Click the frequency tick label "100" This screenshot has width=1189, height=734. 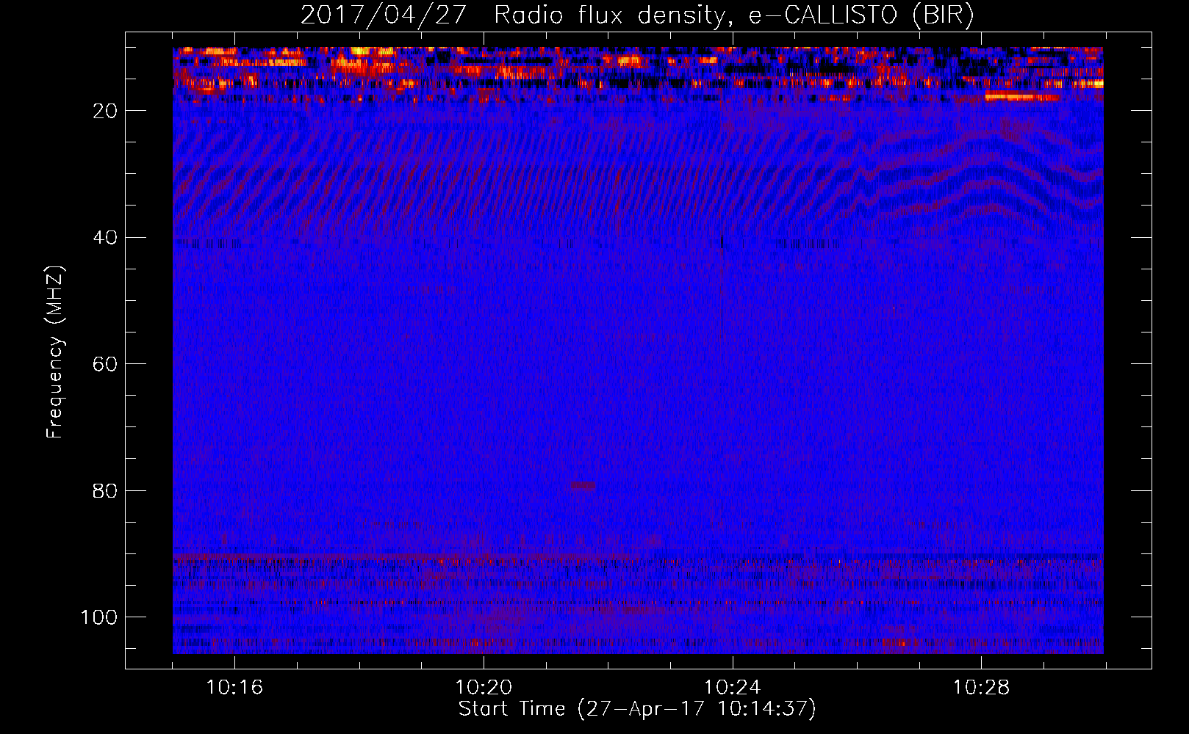click(x=99, y=617)
